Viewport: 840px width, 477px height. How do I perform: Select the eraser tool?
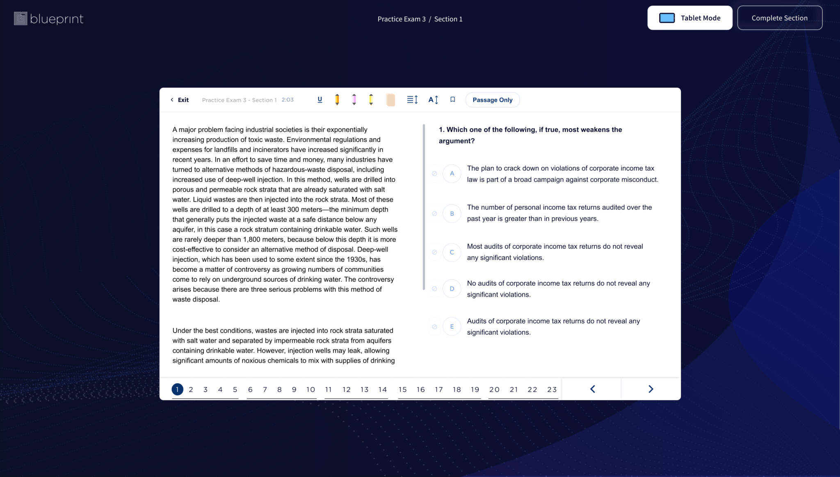(390, 100)
